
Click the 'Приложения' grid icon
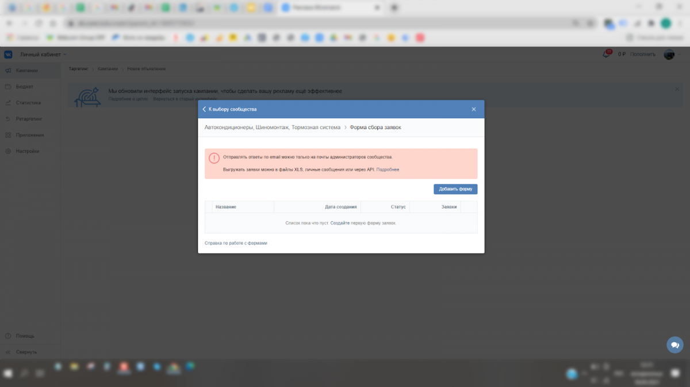8,135
